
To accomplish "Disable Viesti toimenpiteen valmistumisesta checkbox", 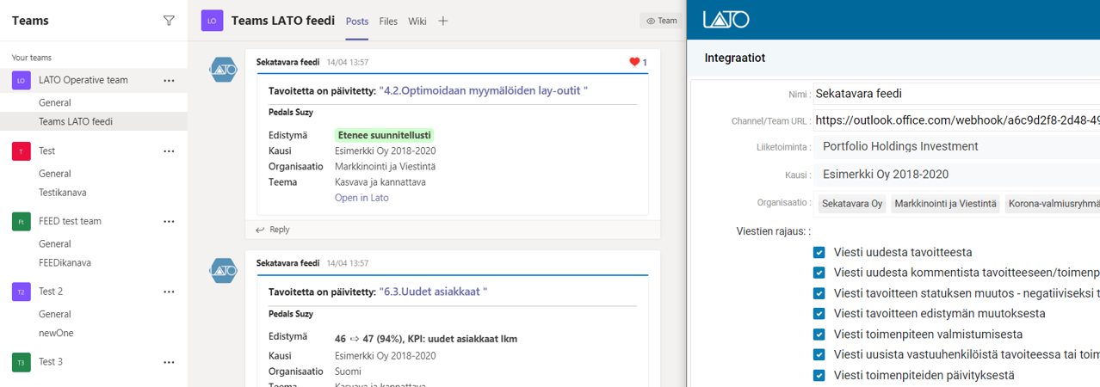I will coord(819,334).
